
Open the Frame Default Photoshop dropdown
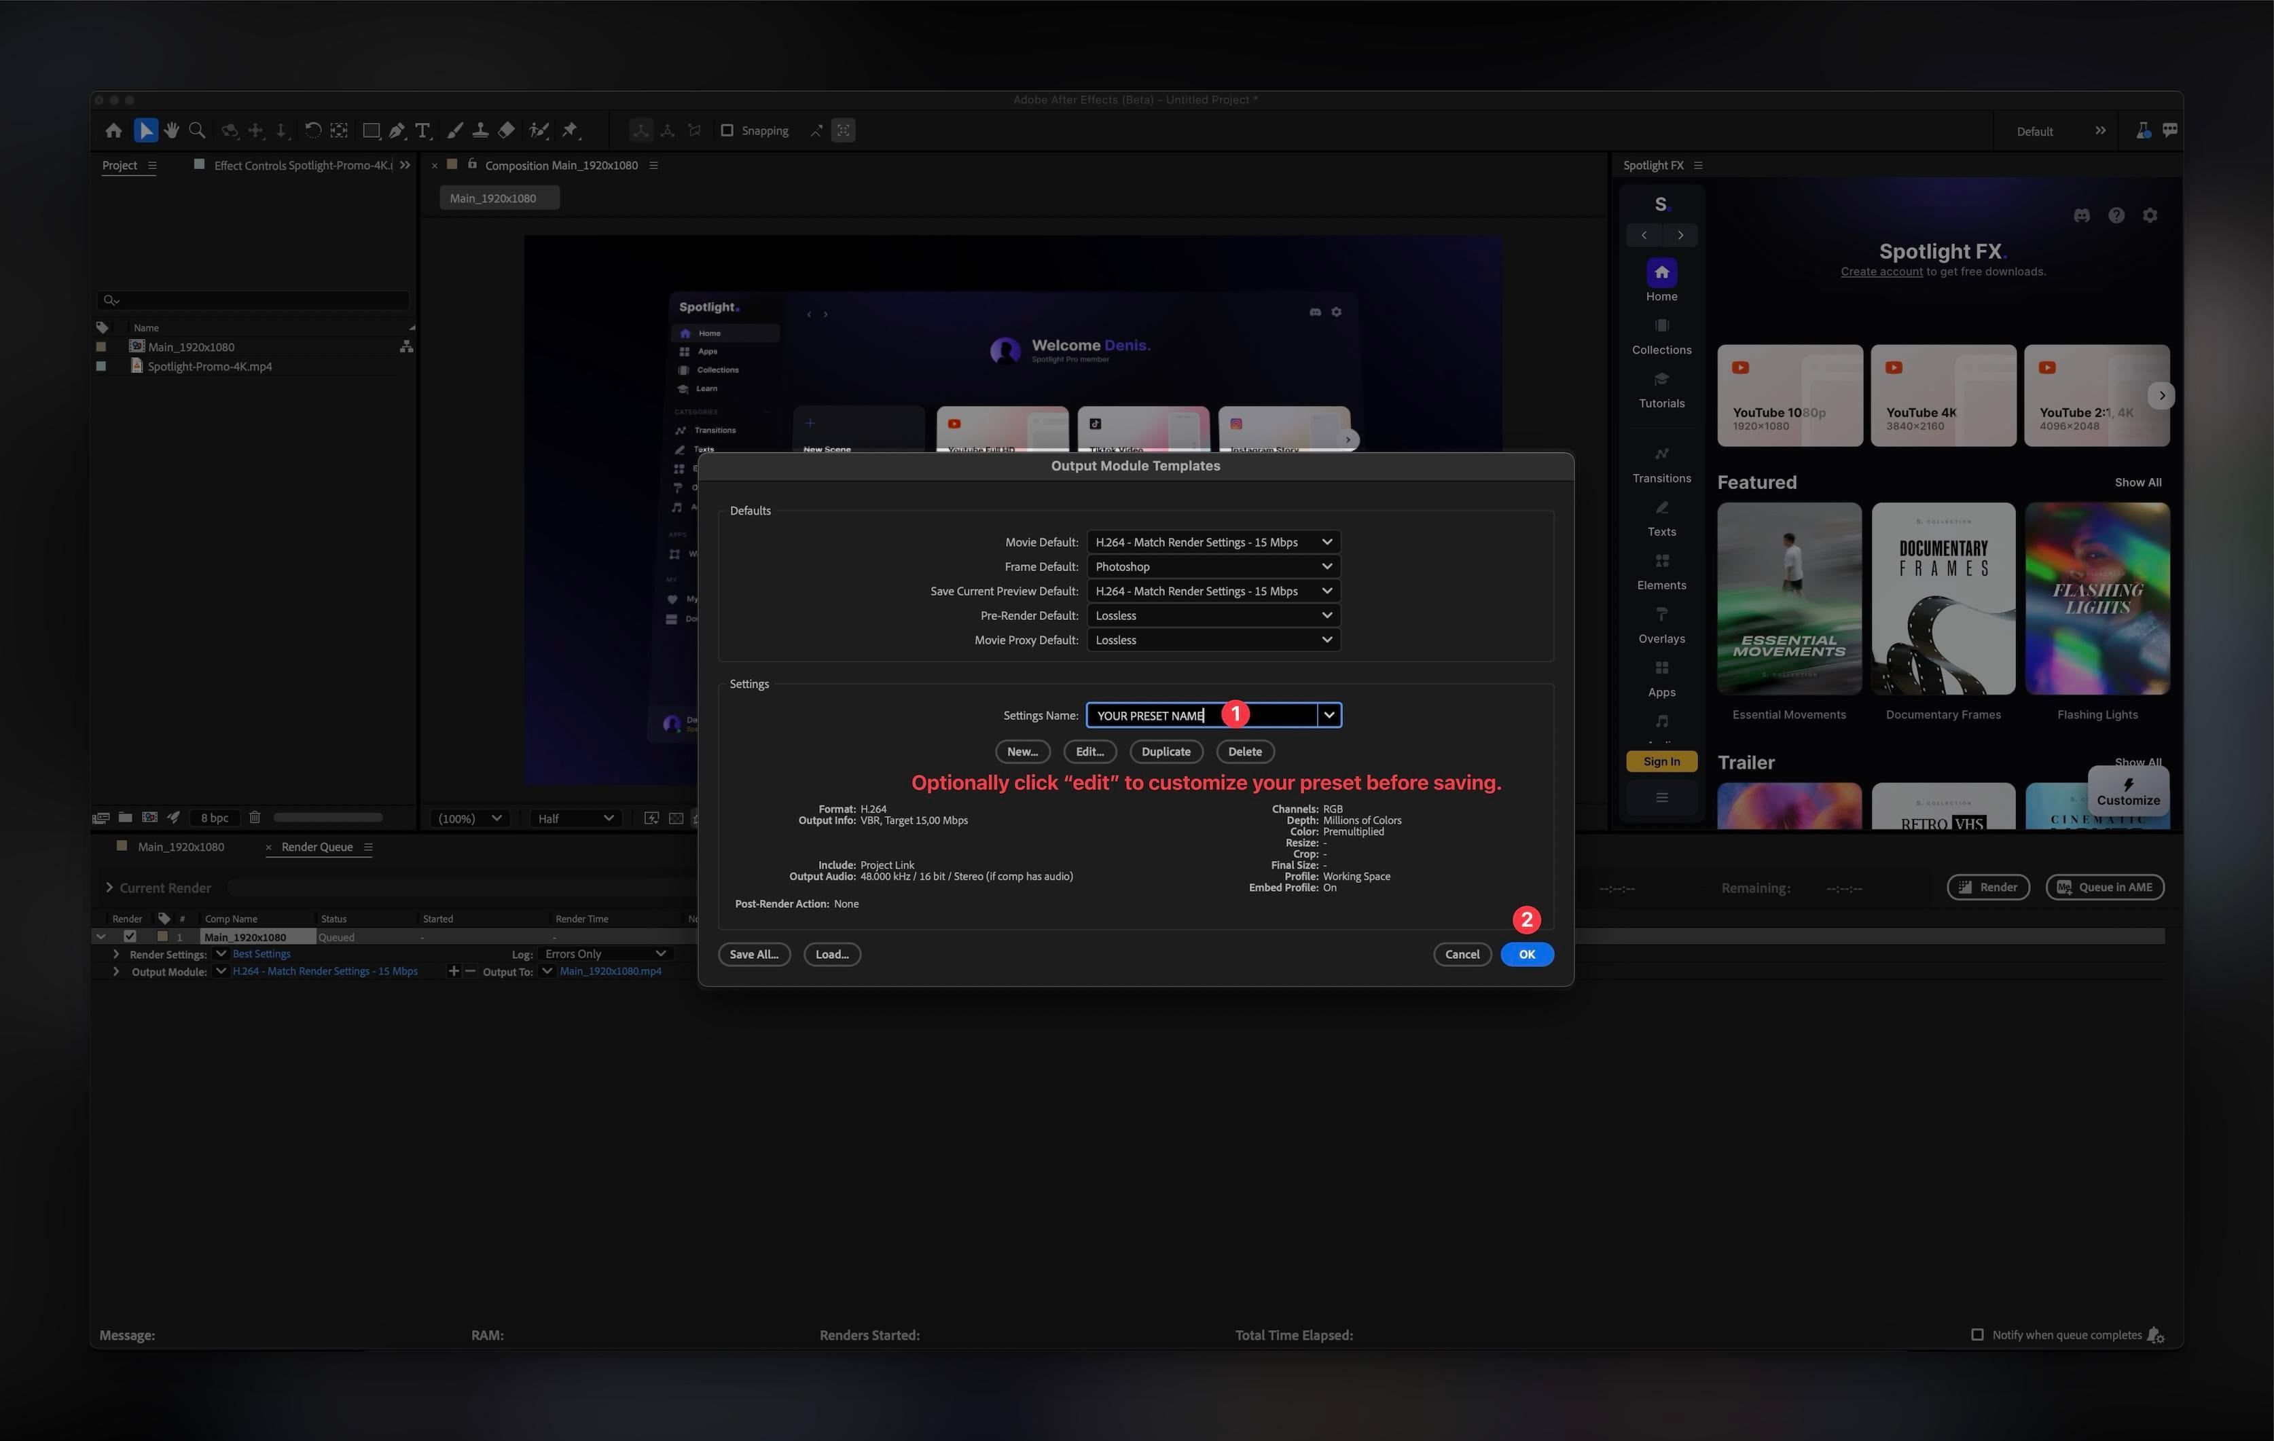(1214, 566)
